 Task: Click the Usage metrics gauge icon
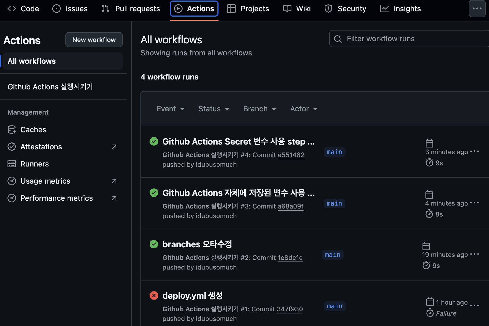coord(12,181)
